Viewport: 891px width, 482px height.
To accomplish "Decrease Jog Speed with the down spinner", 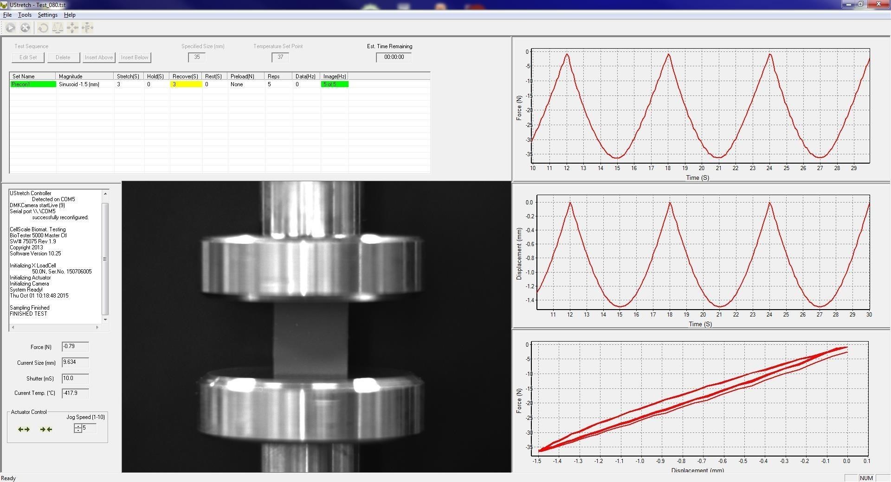I will tap(78, 431).
